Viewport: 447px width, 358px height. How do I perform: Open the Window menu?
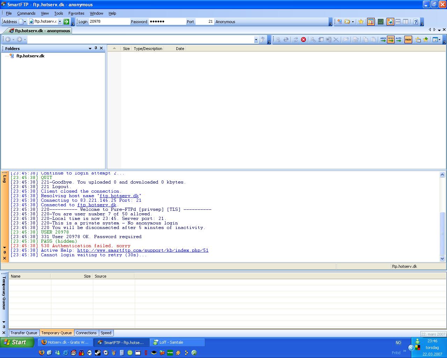96,13
